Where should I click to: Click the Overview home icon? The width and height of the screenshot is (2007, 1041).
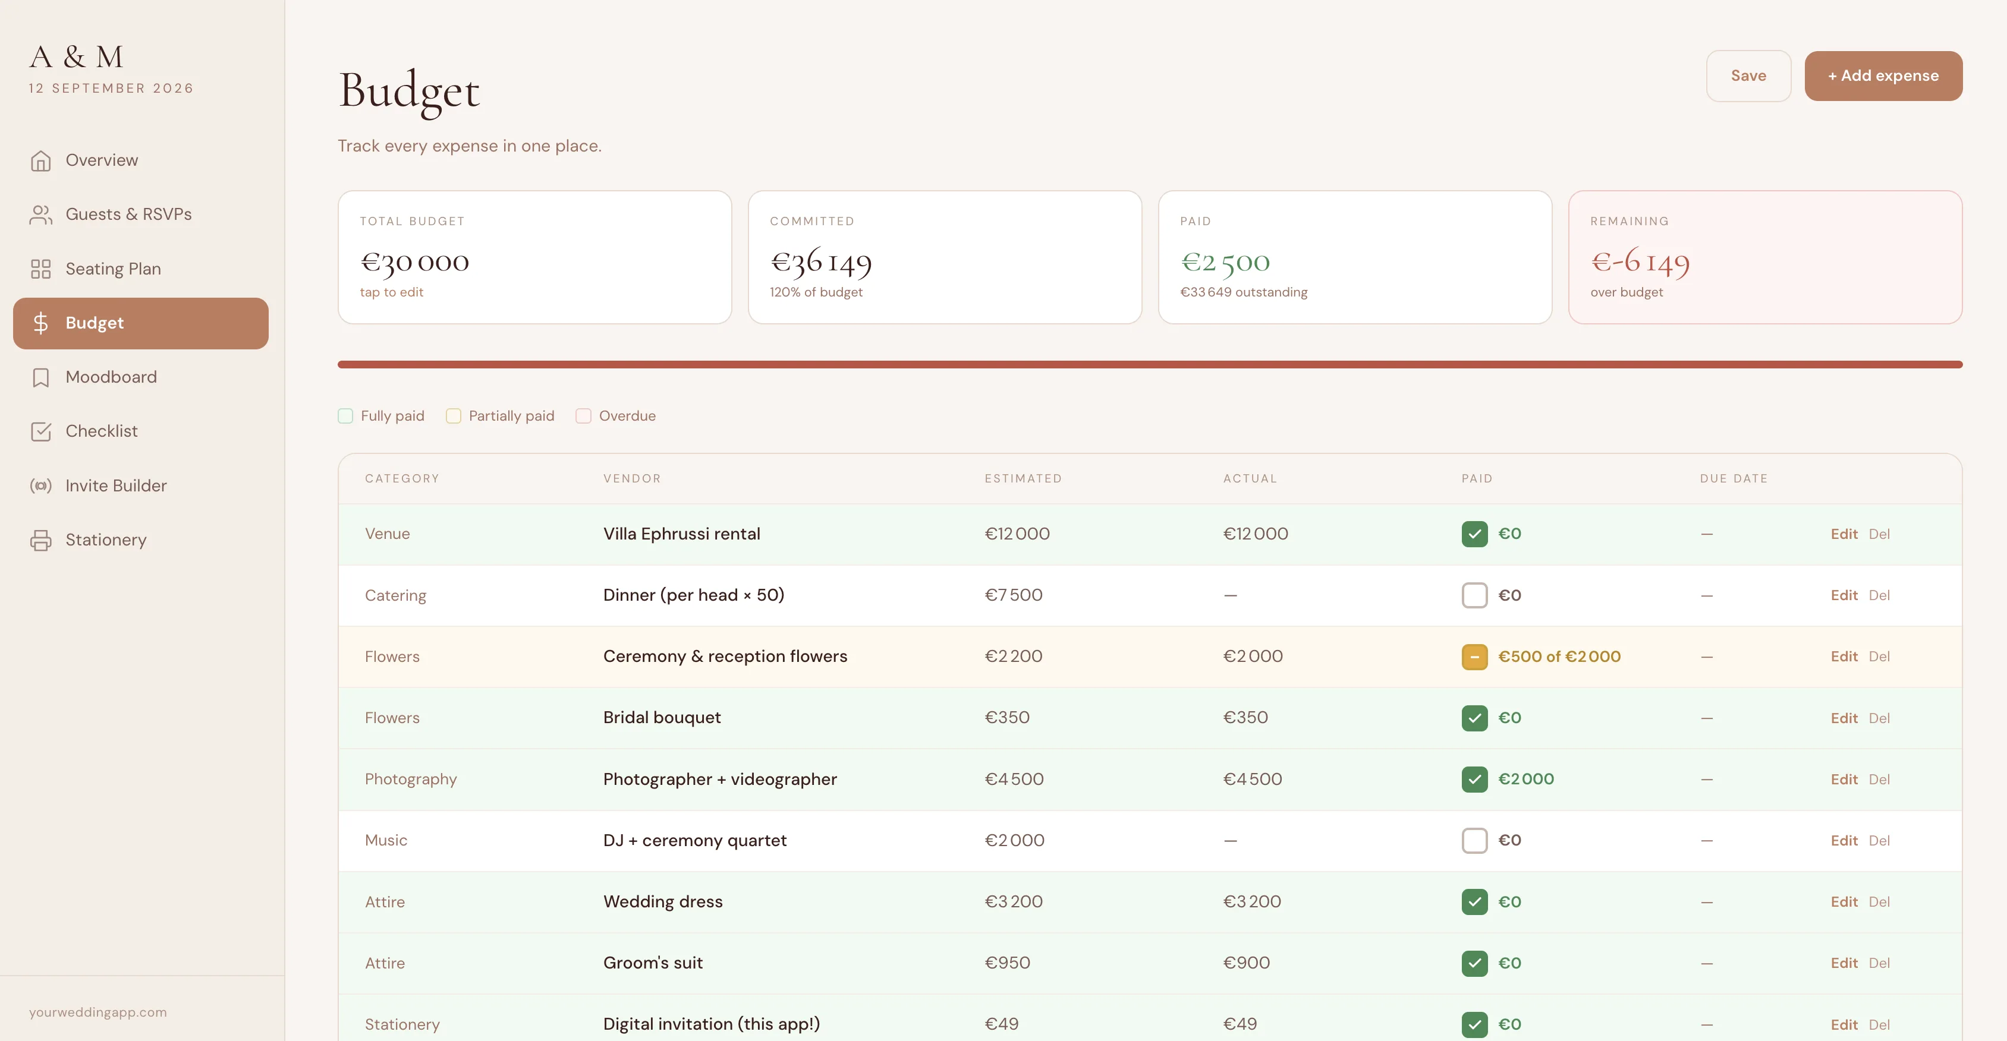click(40, 160)
